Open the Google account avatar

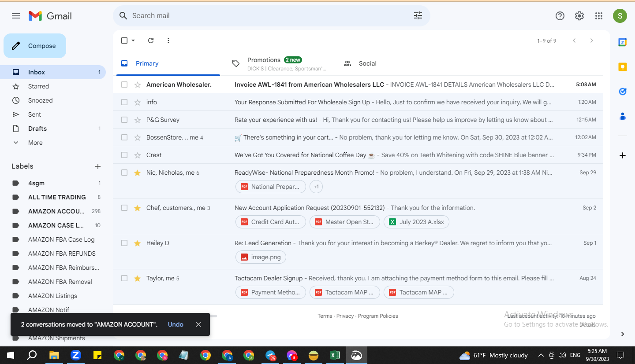[x=620, y=16]
